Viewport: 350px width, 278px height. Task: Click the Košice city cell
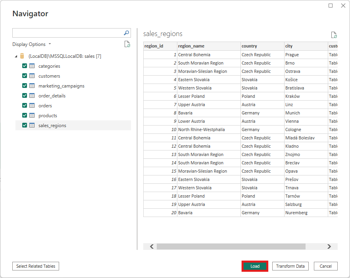pyautogui.click(x=306, y=80)
